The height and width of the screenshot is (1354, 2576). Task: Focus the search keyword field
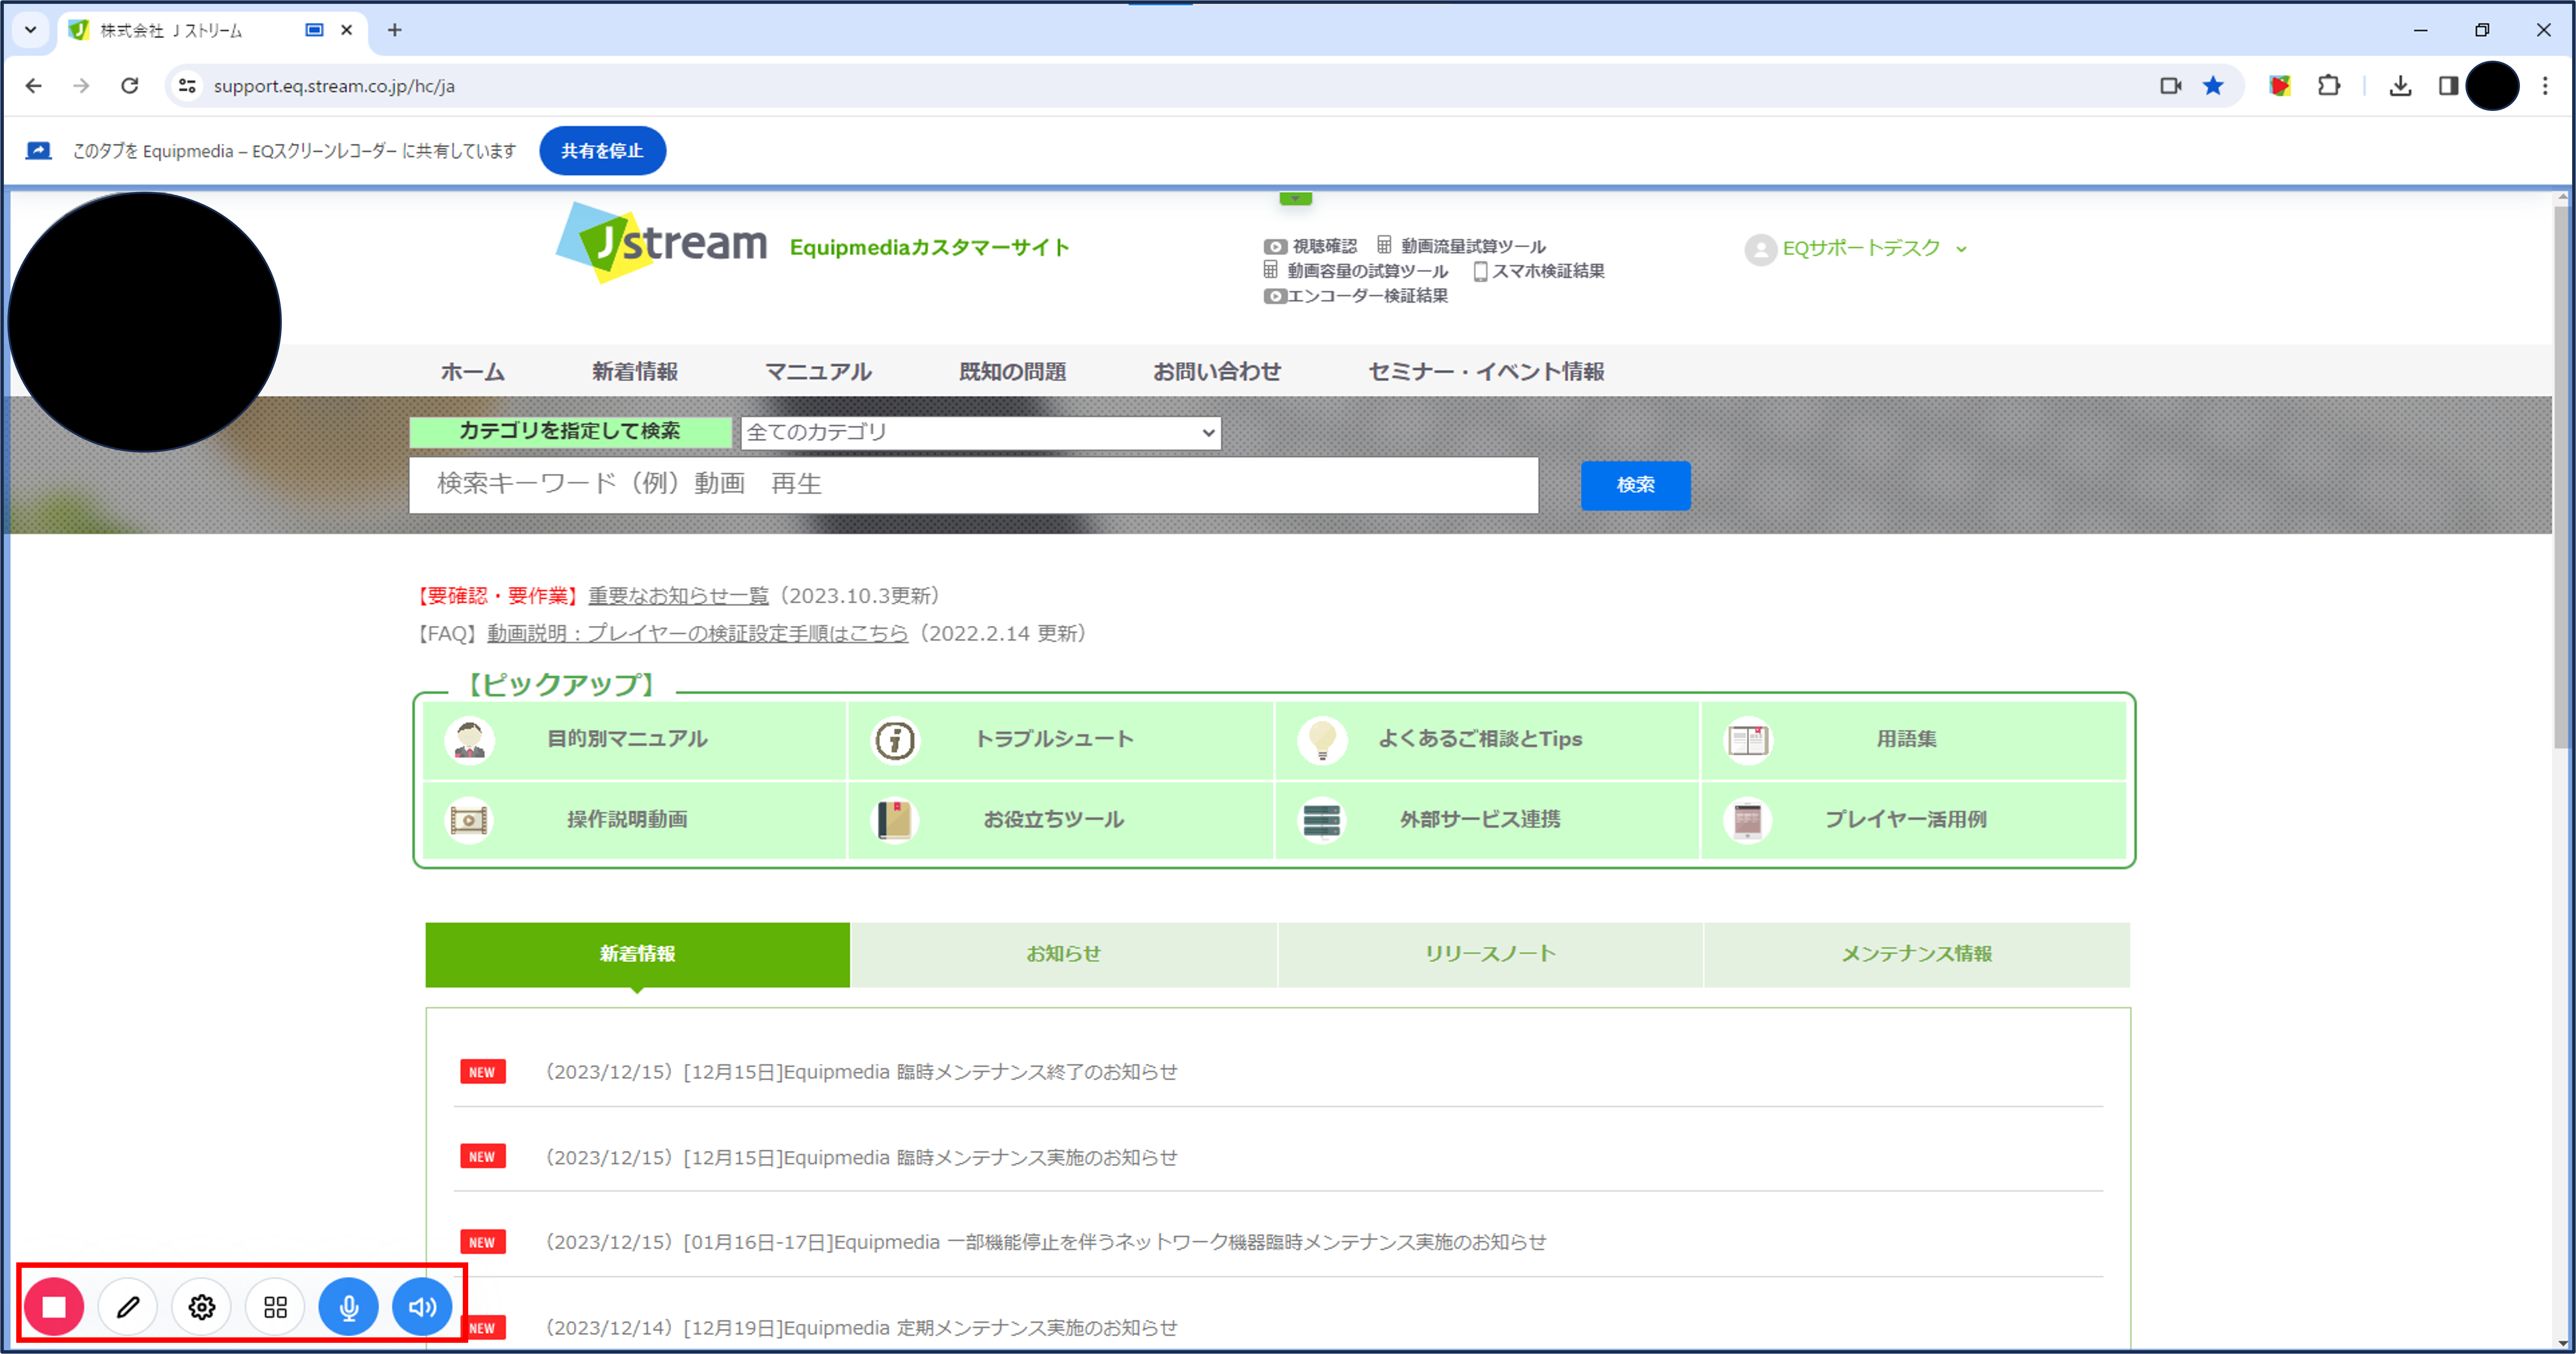pos(974,485)
